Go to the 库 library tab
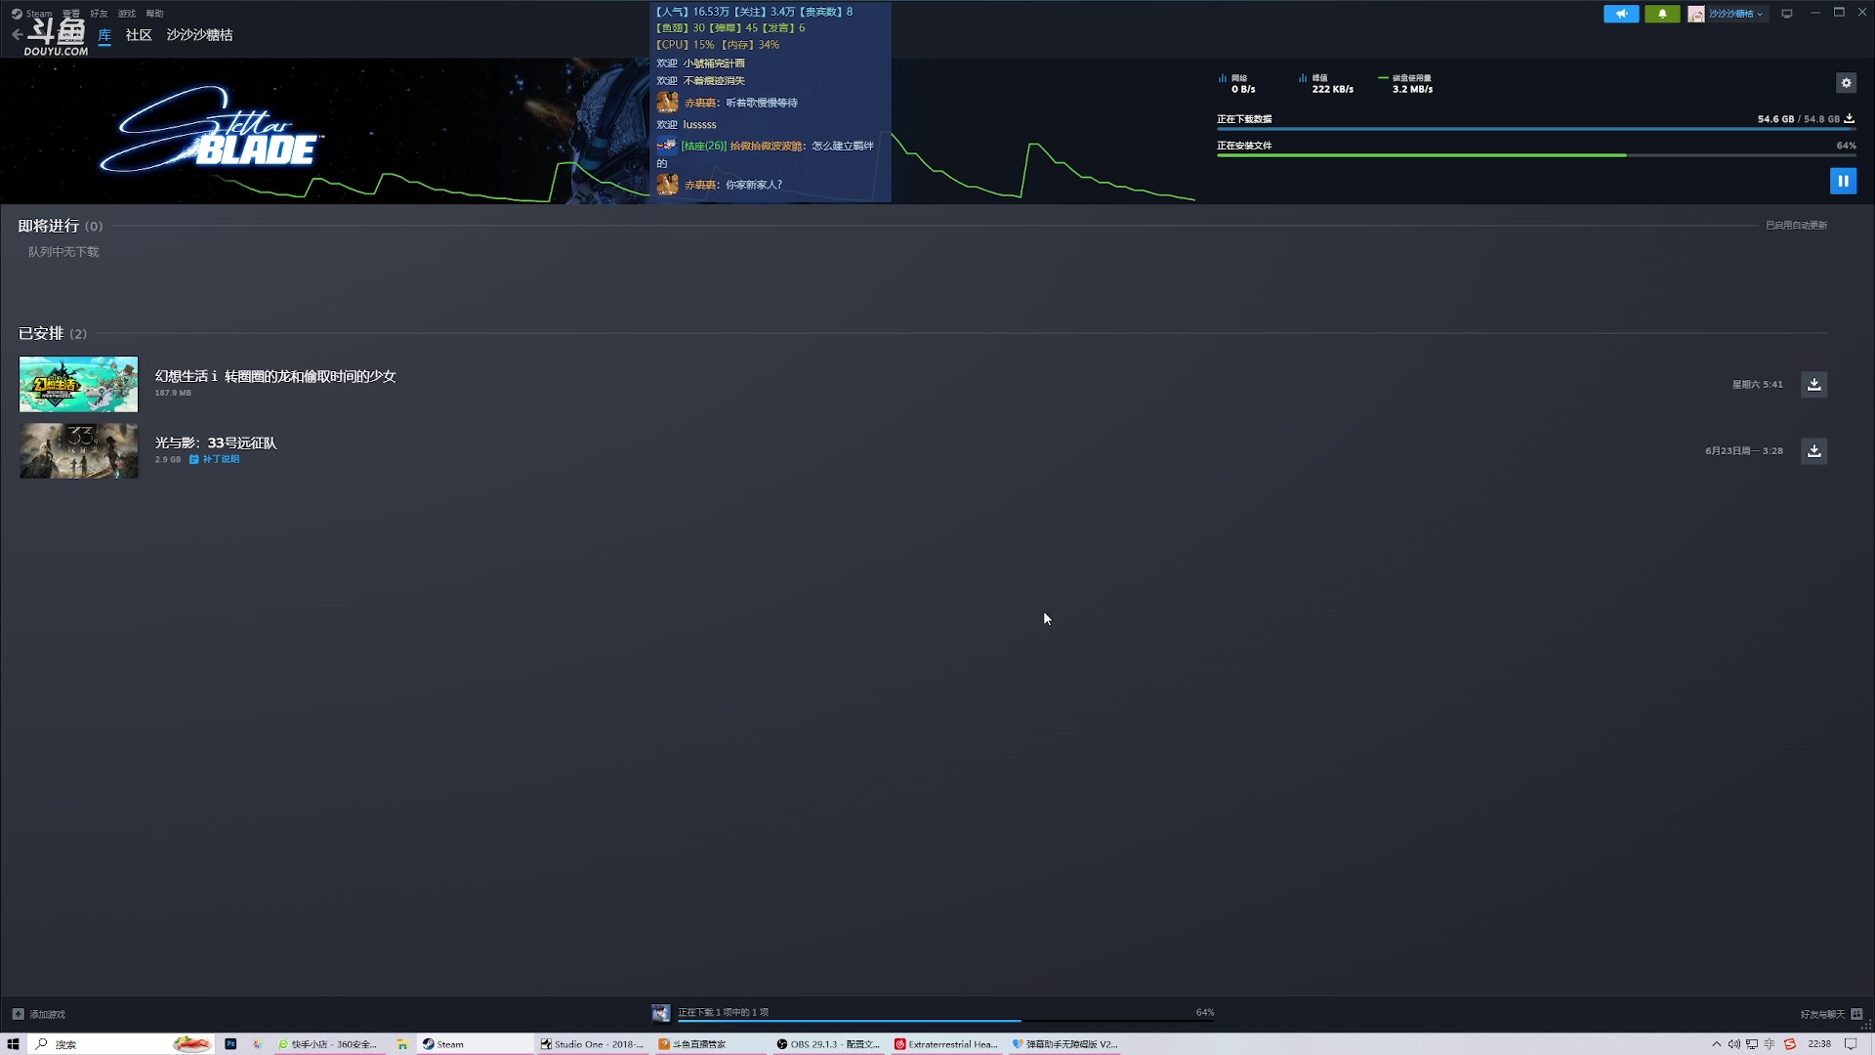The width and height of the screenshot is (1875, 1055). coord(104,35)
